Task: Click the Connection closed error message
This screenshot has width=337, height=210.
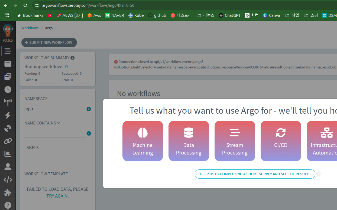Action: [225, 64]
